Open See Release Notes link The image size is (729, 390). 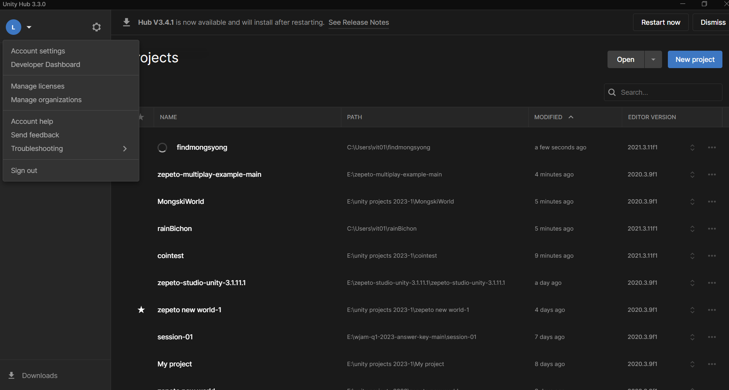point(359,22)
